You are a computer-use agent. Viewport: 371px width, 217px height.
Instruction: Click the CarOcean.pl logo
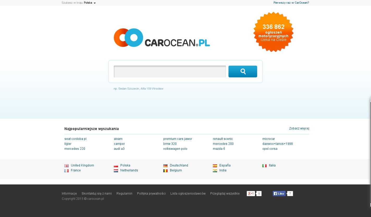162,38
